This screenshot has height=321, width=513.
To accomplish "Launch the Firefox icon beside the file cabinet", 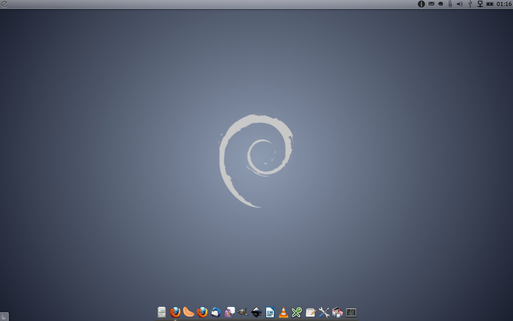I will point(175,312).
